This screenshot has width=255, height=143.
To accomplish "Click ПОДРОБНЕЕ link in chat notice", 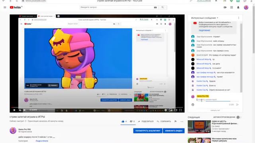I will [204, 31].
